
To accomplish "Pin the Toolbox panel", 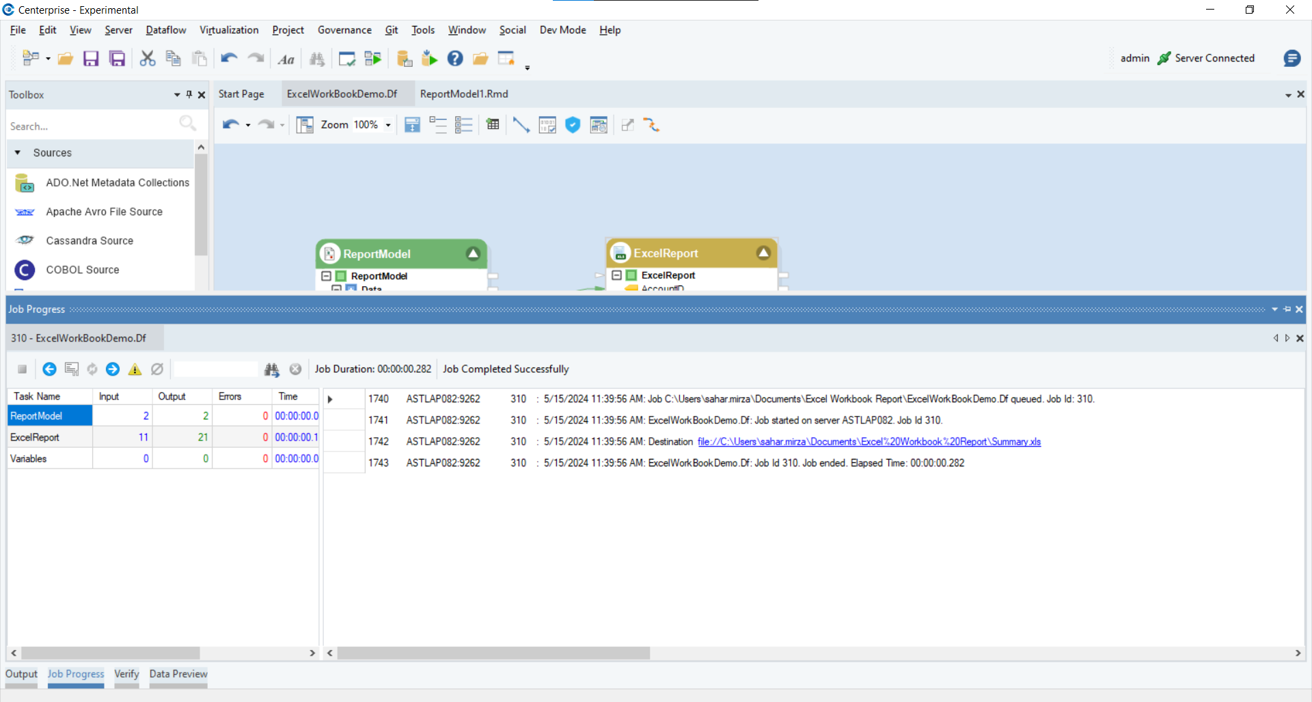I will (x=189, y=95).
